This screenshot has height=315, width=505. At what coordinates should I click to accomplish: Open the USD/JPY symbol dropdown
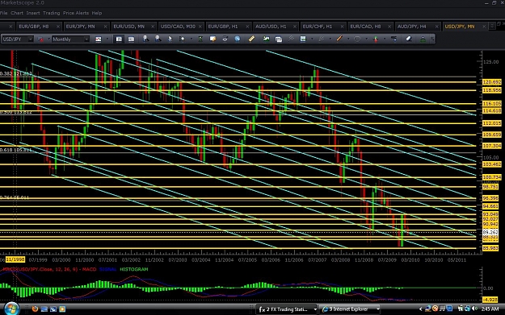pyautogui.click(x=30, y=39)
